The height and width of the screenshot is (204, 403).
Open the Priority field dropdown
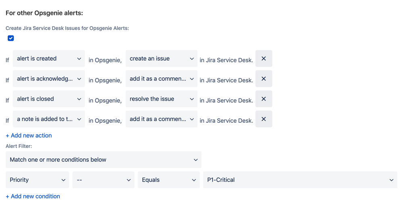click(37, 180)
